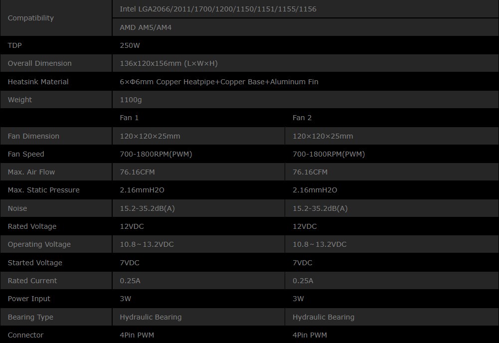Click the Fan 2 speed 700-1800RPM value

[329, 154]
